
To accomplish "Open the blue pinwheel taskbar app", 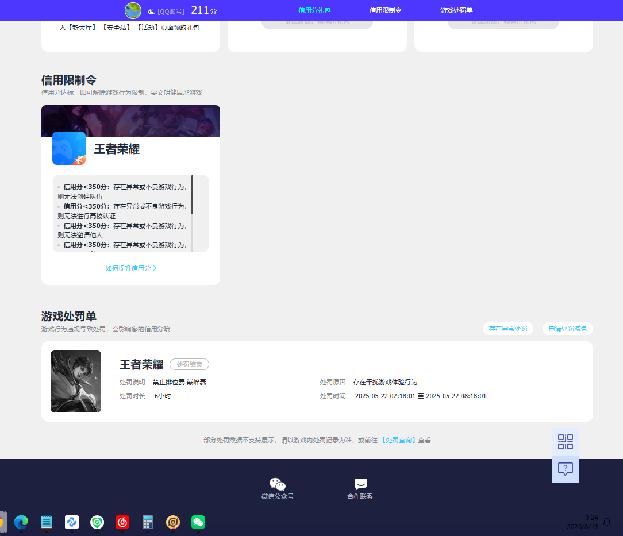I will point(72,522).
